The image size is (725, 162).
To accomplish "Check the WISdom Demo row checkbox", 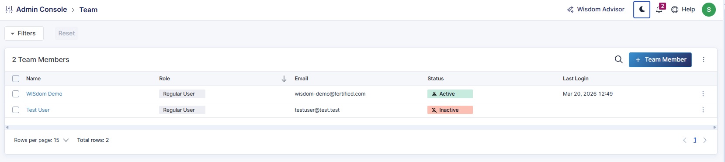I will (16, 94).
